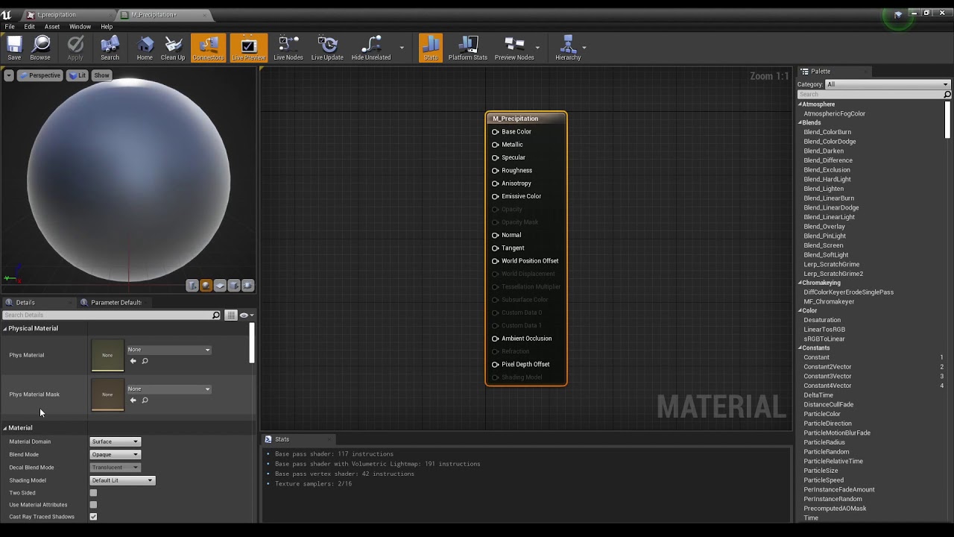
Task: Open the Details eye visibility options
Action: point(245,315)
